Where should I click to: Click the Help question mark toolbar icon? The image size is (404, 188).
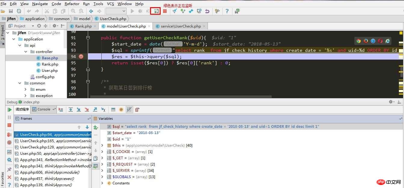(227, 11)
